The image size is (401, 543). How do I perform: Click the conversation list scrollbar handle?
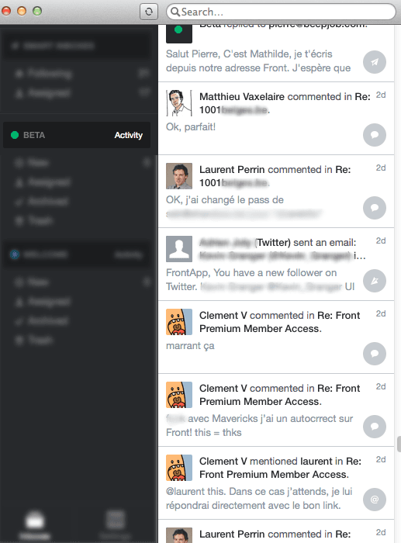(399, 444)
